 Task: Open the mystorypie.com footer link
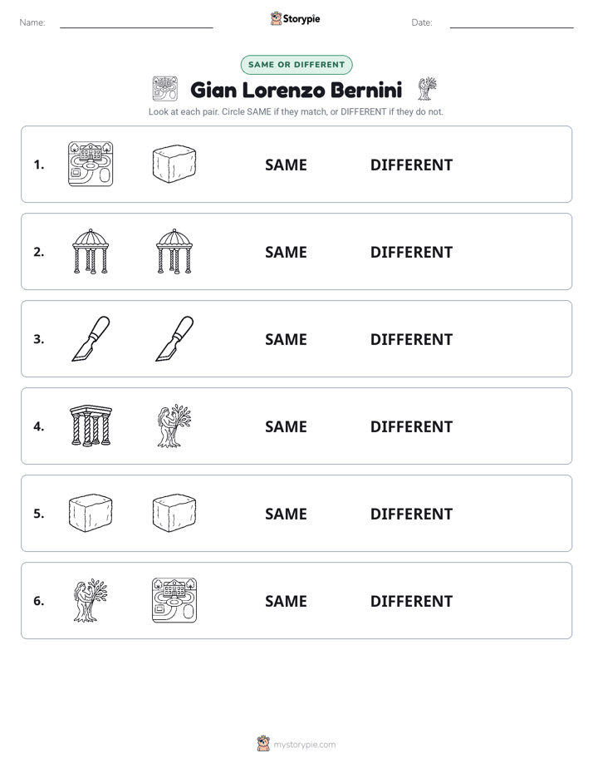click(296, 744)
